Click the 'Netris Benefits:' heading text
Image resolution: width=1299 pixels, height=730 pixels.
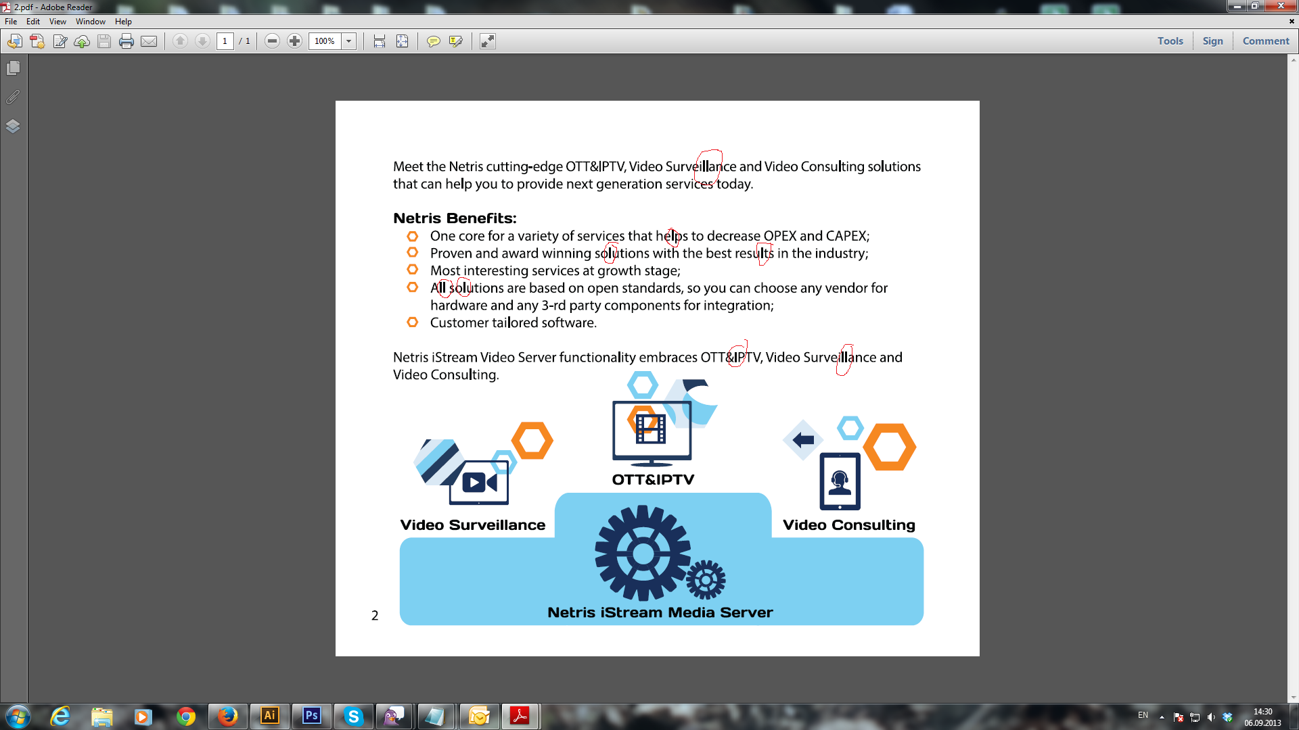pyautogui.click(x=455, y=218)
